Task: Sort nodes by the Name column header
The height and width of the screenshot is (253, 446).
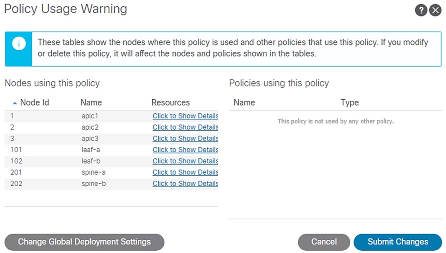Action: click(91, 102)
